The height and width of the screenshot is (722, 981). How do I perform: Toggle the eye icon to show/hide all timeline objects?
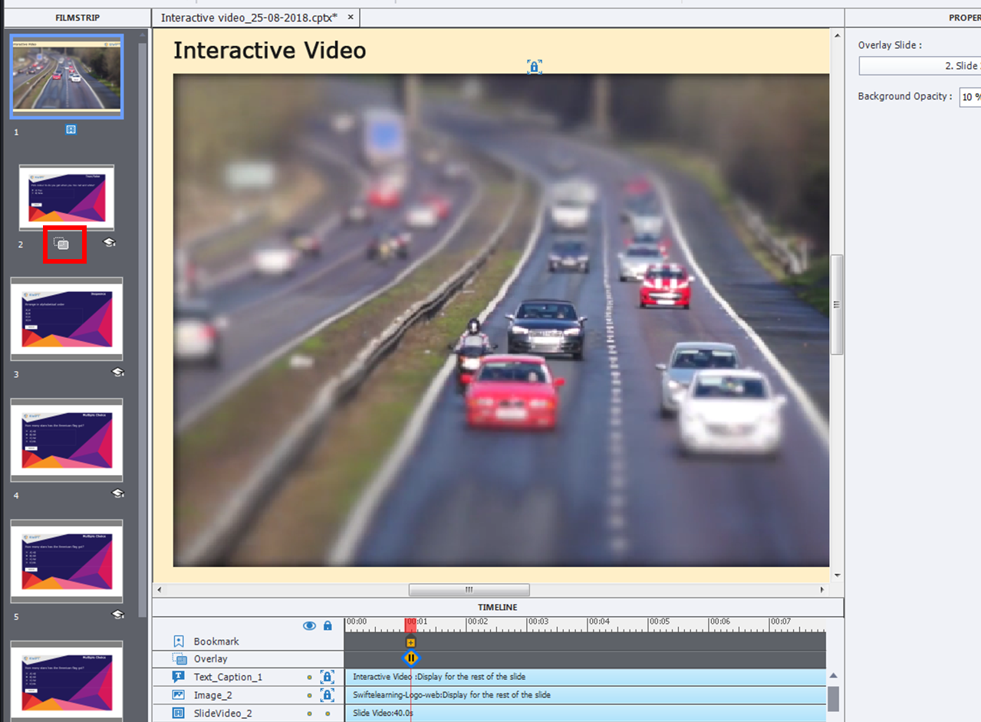coord(309,625)
